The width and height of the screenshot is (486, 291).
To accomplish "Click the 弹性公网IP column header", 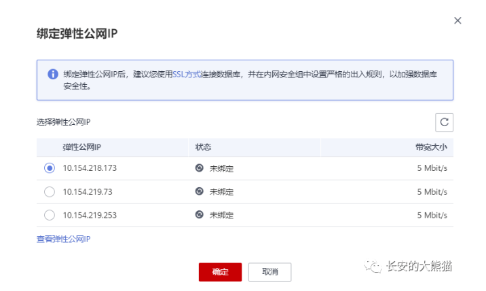I will pos(82,147).
